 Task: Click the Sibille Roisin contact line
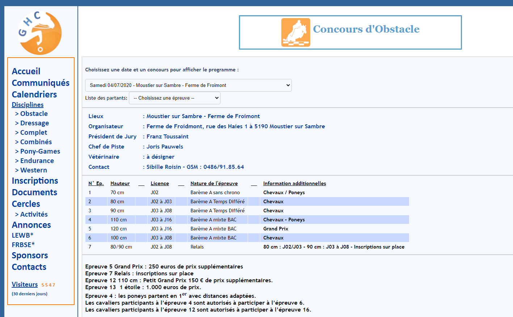(x=195, y=167)
